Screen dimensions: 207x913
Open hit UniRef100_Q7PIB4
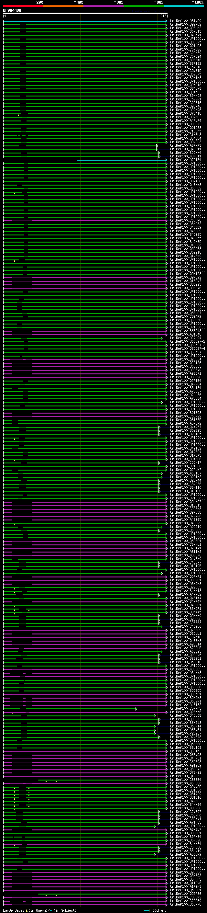click(x=185, y=381)
